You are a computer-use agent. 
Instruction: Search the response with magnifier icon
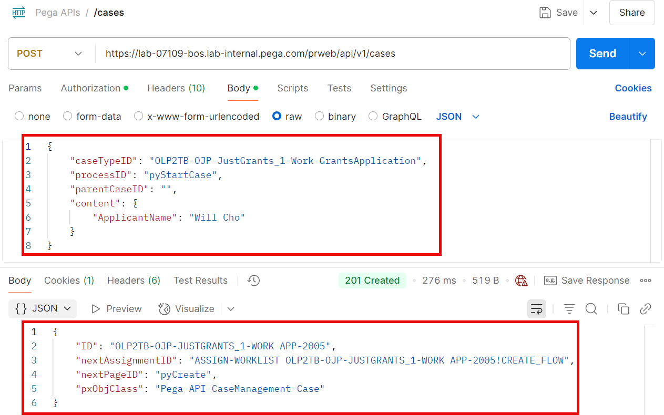point(591,309)
